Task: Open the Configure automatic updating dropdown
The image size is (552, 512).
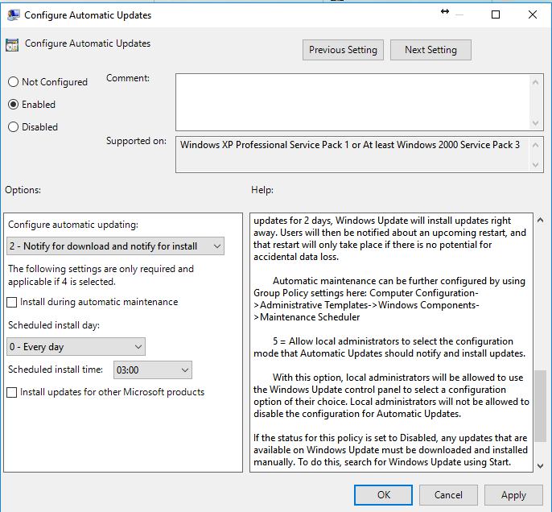Action: click(115, 246)
